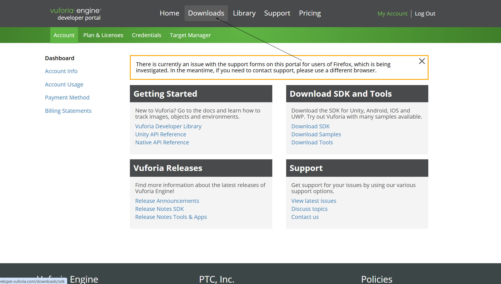Log out of the developer portal

[425, 14]
